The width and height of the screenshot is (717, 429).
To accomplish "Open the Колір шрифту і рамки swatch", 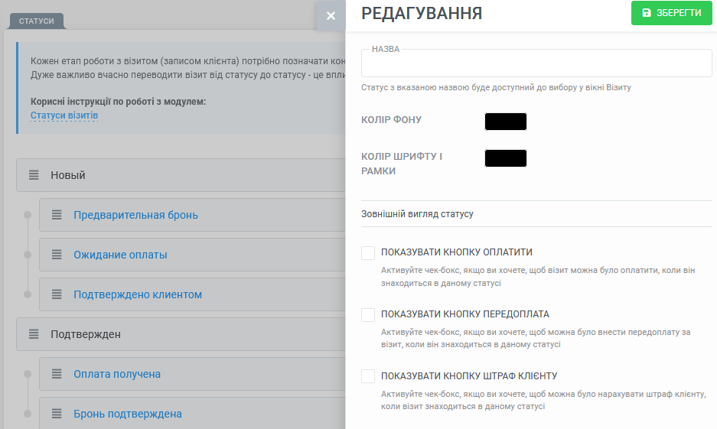I will (x=506, y=158).
